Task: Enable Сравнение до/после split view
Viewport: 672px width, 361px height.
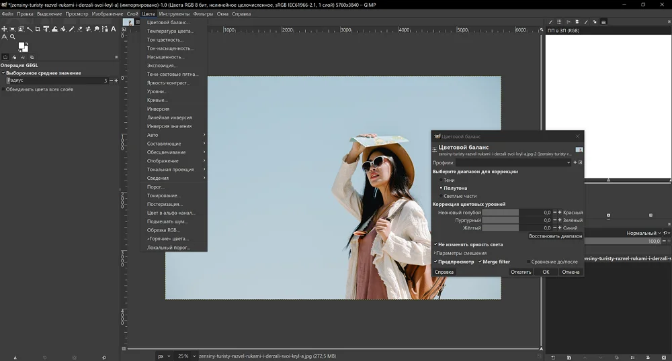Action: [529, 262]
